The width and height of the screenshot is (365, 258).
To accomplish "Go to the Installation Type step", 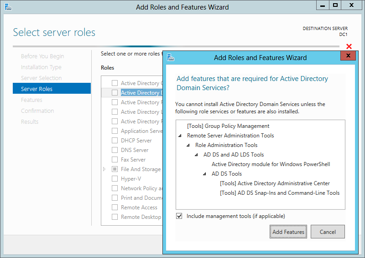I will [41, 67].
